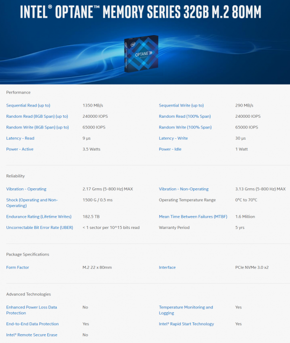Click Random Read (100% Span) link
The height and width of the screenshot is (343, 290).
point(185,116)
